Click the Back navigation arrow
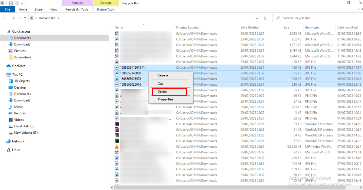 point(5,18)
